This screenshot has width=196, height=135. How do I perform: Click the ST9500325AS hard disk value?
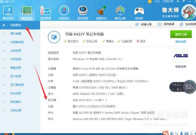[100, 88]
